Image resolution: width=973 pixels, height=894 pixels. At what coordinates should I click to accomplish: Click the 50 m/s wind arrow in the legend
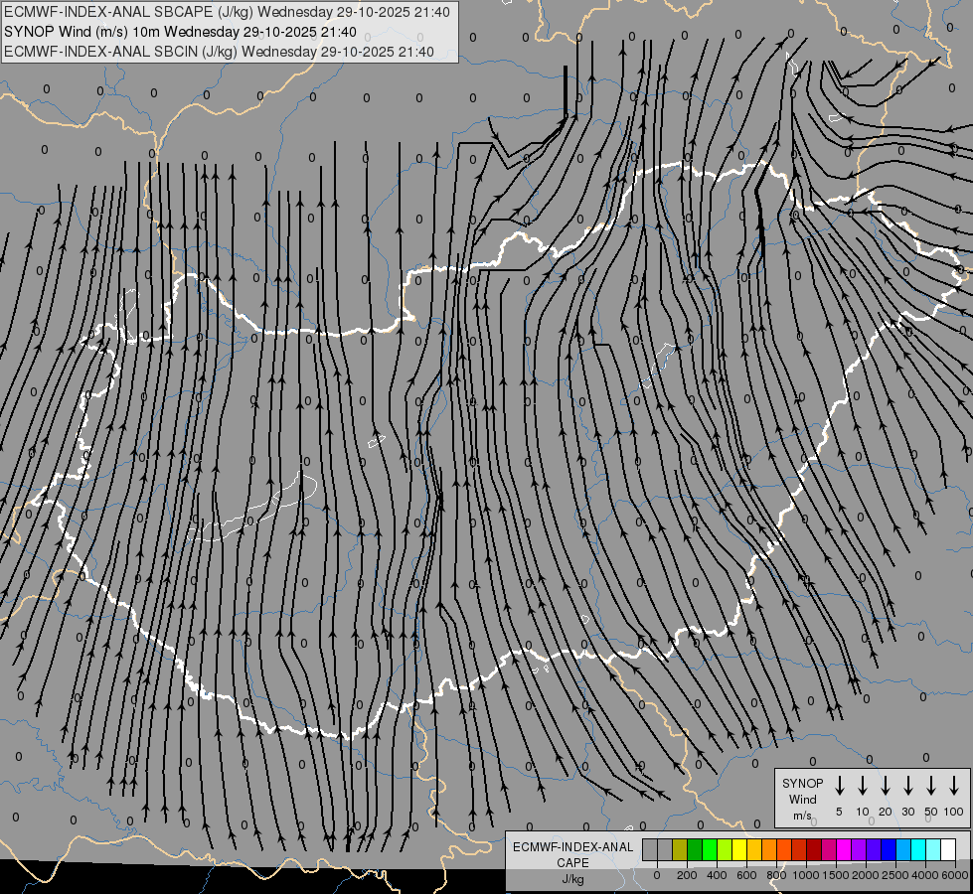[931, 786]
